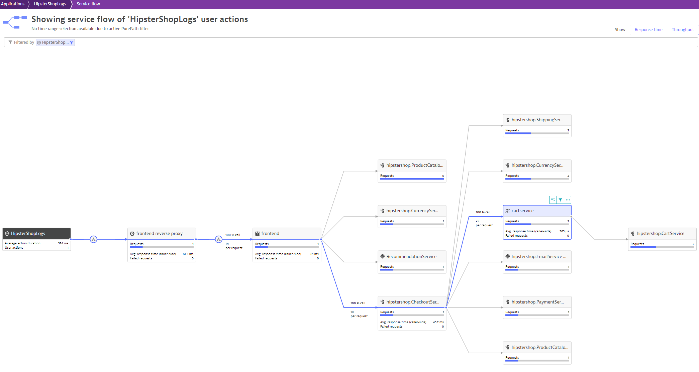Open the three-dots more menu above cartservice

(568, 200)
